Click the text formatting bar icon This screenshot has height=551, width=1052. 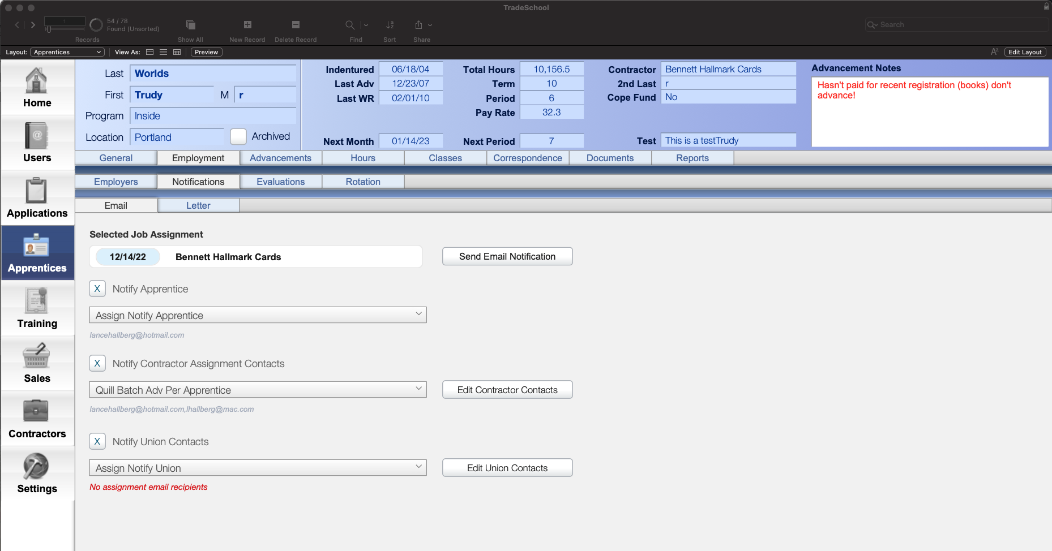click(994, 52)
